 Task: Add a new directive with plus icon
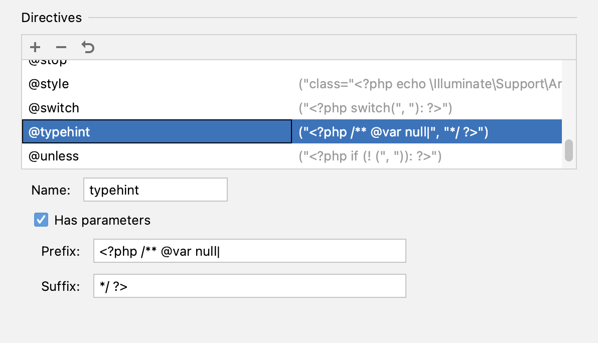tap(35, 47)
